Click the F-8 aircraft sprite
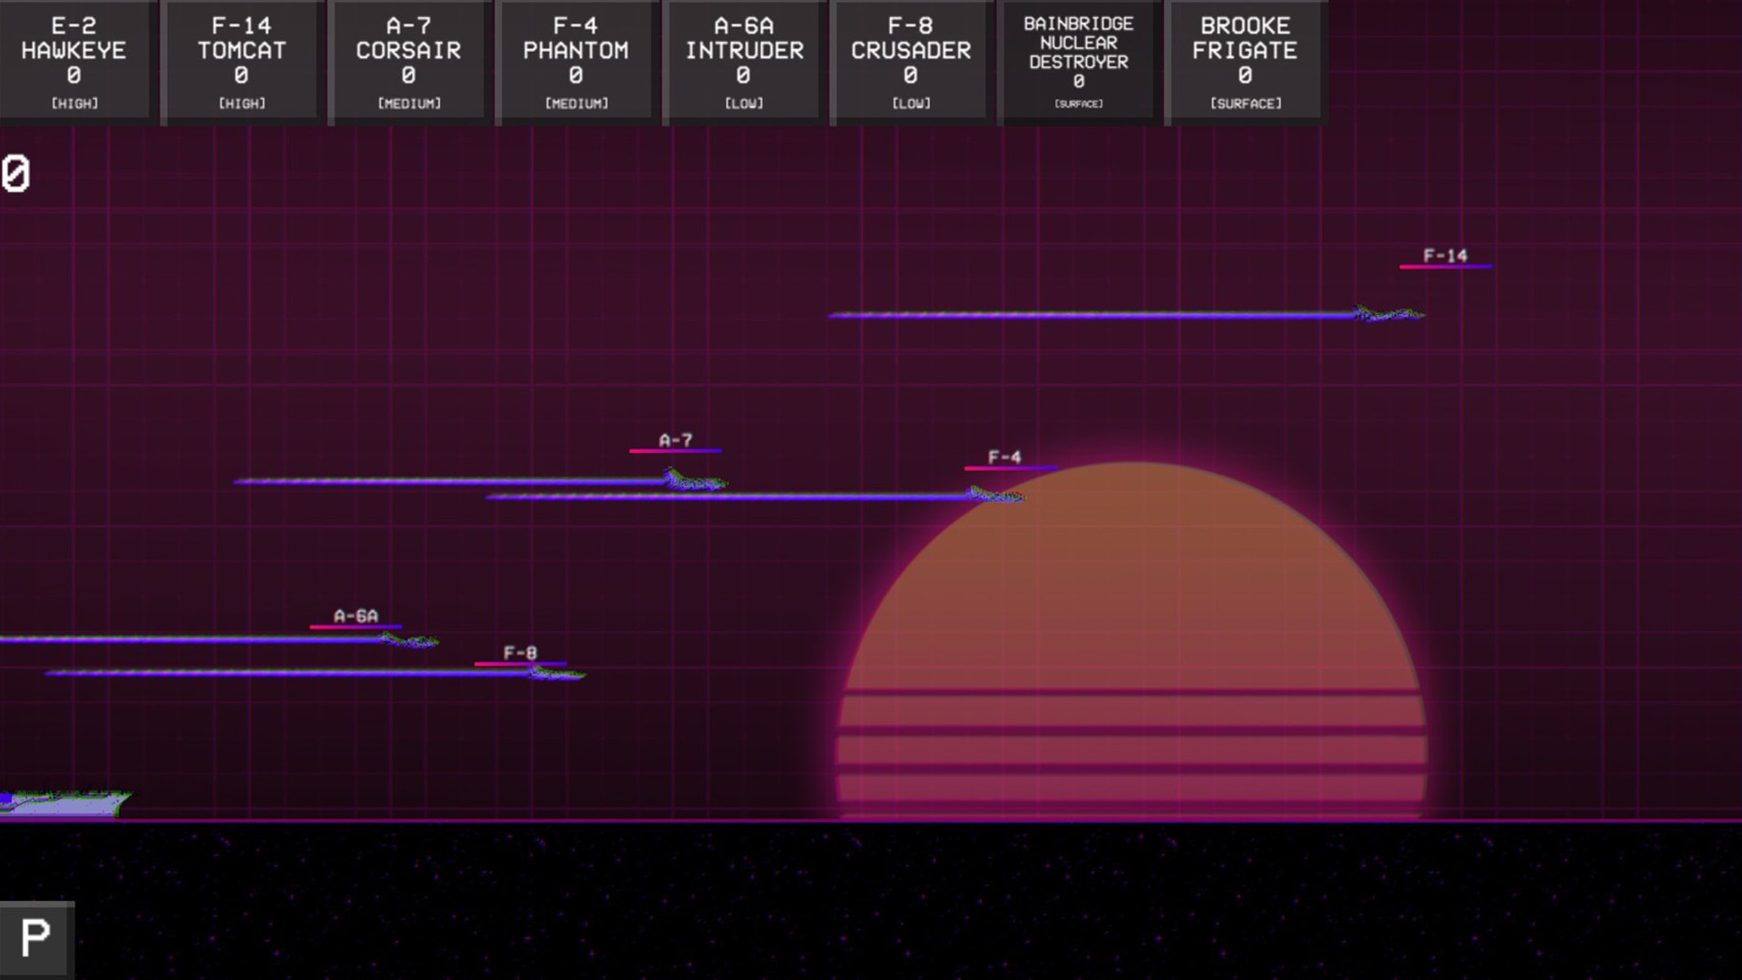The height and width of the screenshot is (980, 1742). (x=556, y=673)
